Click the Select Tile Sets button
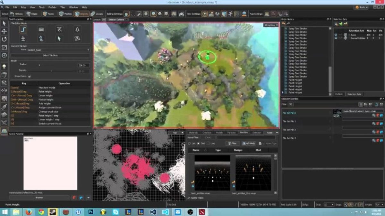This screenshot has height=216, width=385. tap(50, 55)
